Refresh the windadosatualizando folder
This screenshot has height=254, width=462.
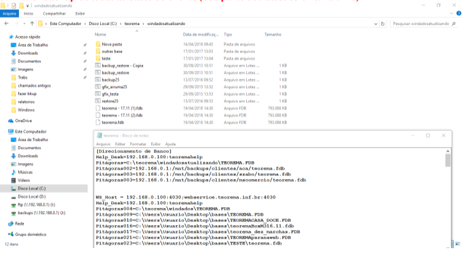click(383, 24)
